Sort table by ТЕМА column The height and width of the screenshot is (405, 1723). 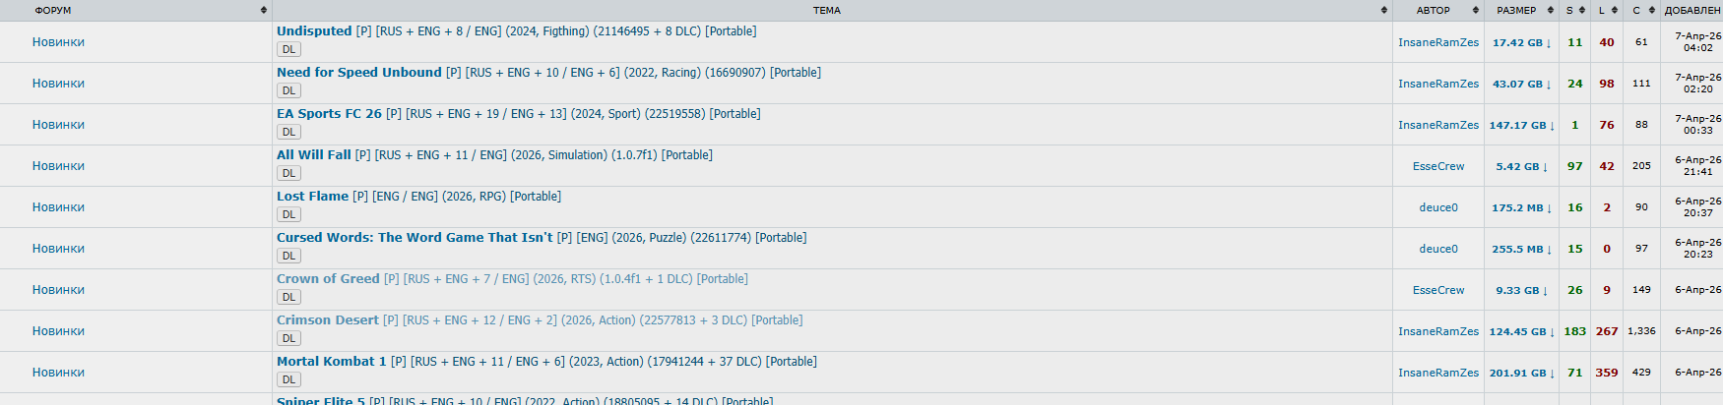pyautogui.click(x=826, y=10)
